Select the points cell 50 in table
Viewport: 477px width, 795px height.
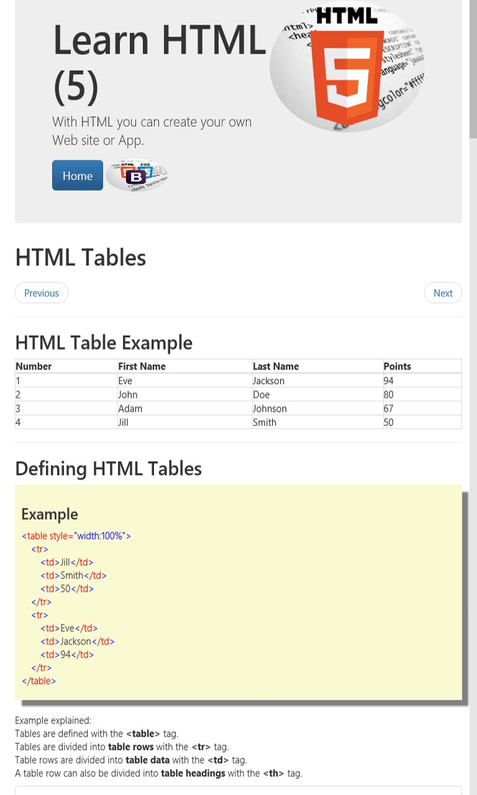point(422,422)
